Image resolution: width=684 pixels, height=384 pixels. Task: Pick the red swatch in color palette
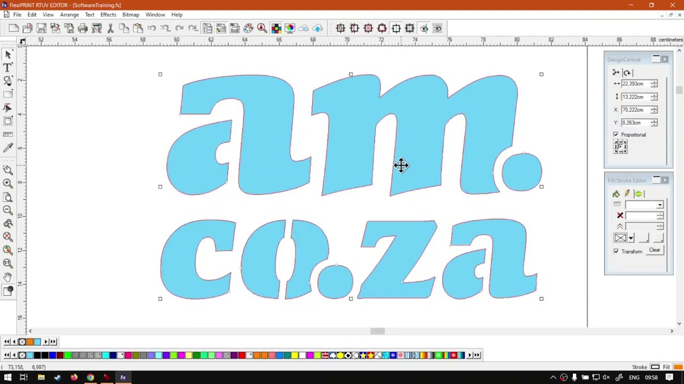(242, 355)
